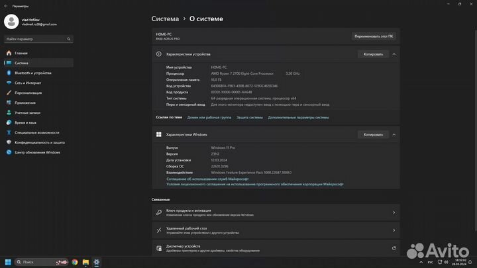Select Персонализация menu item
This screenshot has height=268, width=477.
pos(38,93)
